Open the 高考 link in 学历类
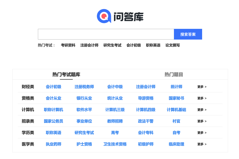Screen dimensions: 239x159 [x=115, y=133]
